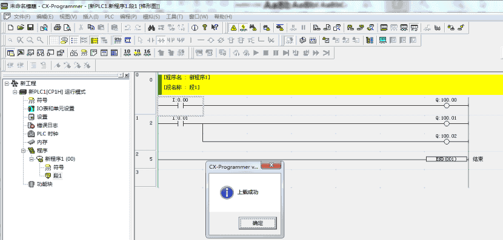
Task: Click the Print icon
Action: click(x=58, y=28)
